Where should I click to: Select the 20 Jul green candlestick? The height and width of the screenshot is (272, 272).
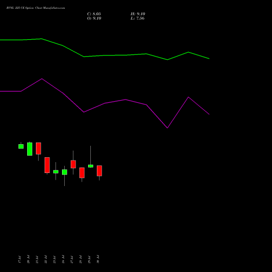point(30,149)
